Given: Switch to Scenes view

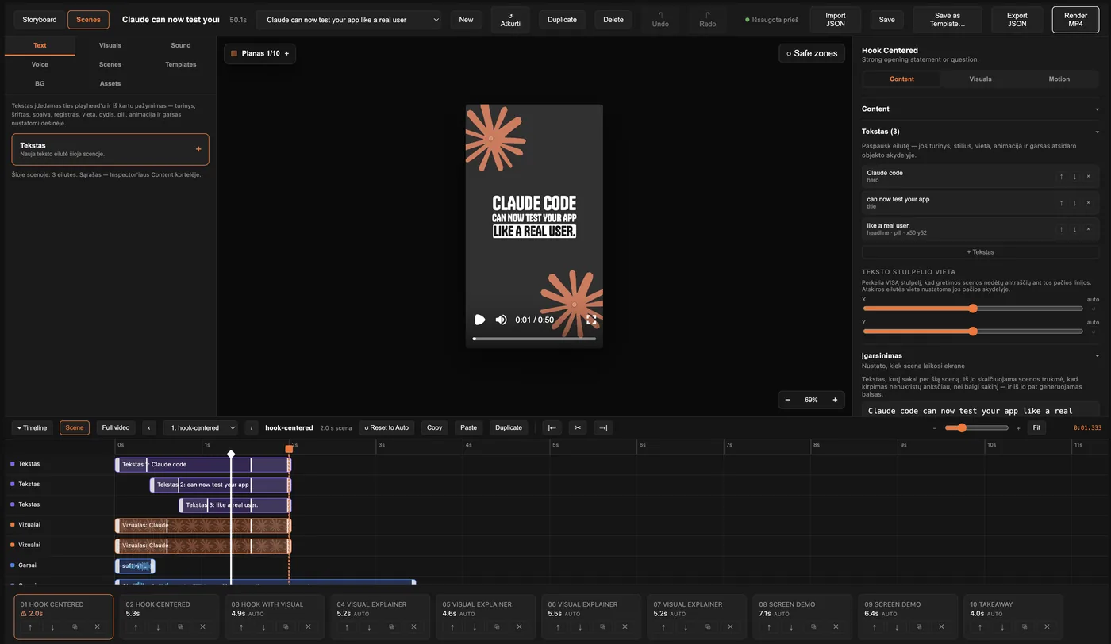Looking at the screenshot, I should pyautogui.click(x=88, y=19).
